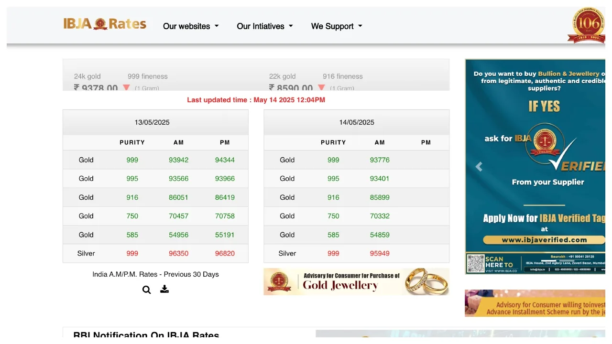Open Advance Installment Scheme advisory banner
Image resolution: width=612 pixels, height=344 pixels.
[x=535, y=303]
